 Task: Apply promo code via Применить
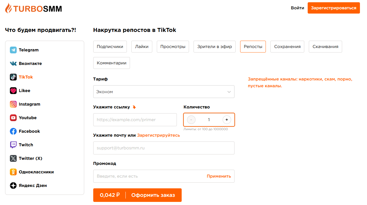click(219, 176)
